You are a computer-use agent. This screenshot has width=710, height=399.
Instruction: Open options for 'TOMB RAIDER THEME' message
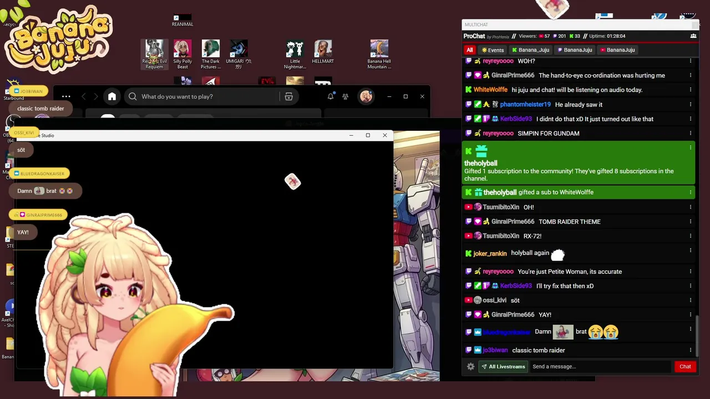(x=691, y=221)
